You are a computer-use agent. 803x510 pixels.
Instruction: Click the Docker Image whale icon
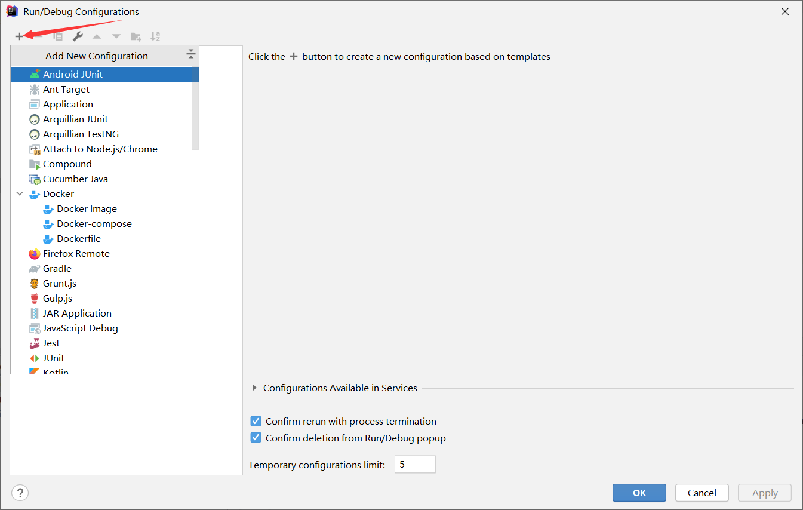pyautogui.click(x=48, y=208)
